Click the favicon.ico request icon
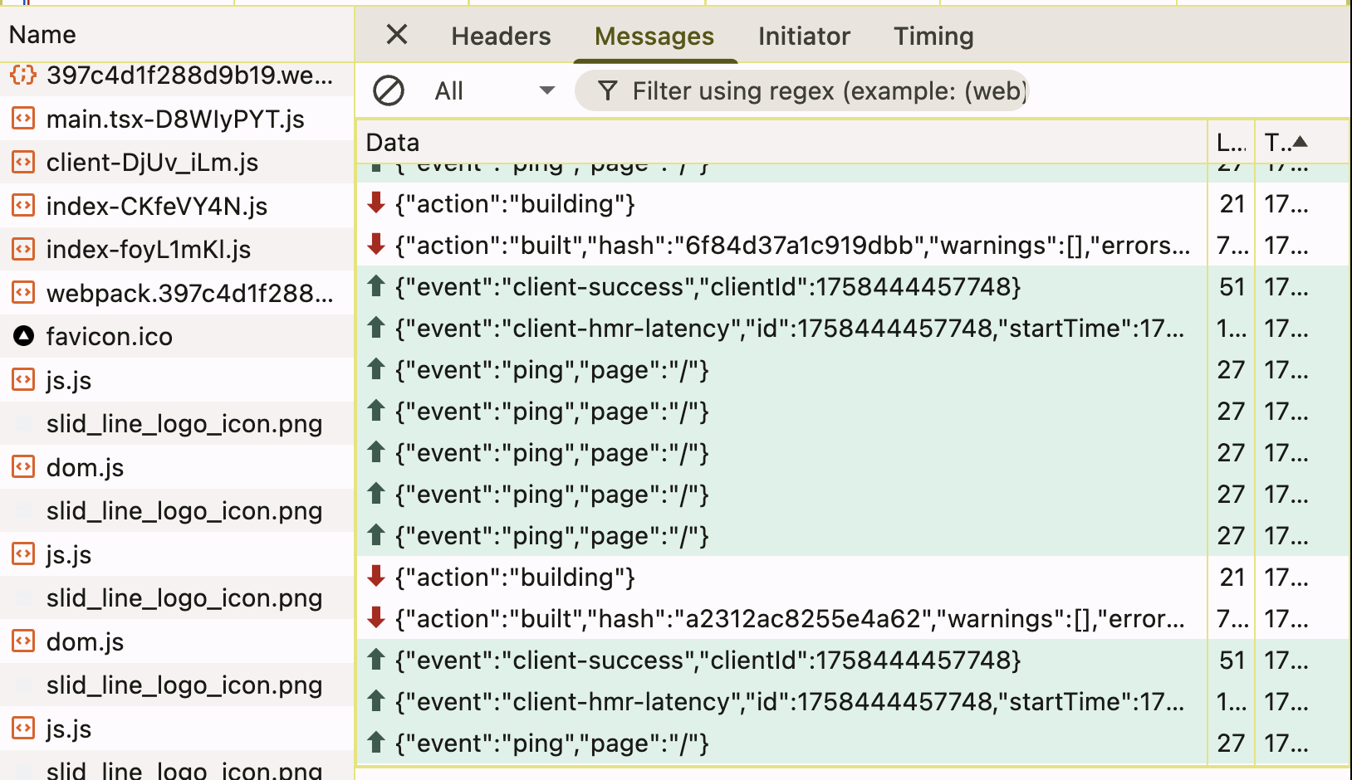This screenshot has width=1352, height=780. pyautogui.click(x=23, y=336)
